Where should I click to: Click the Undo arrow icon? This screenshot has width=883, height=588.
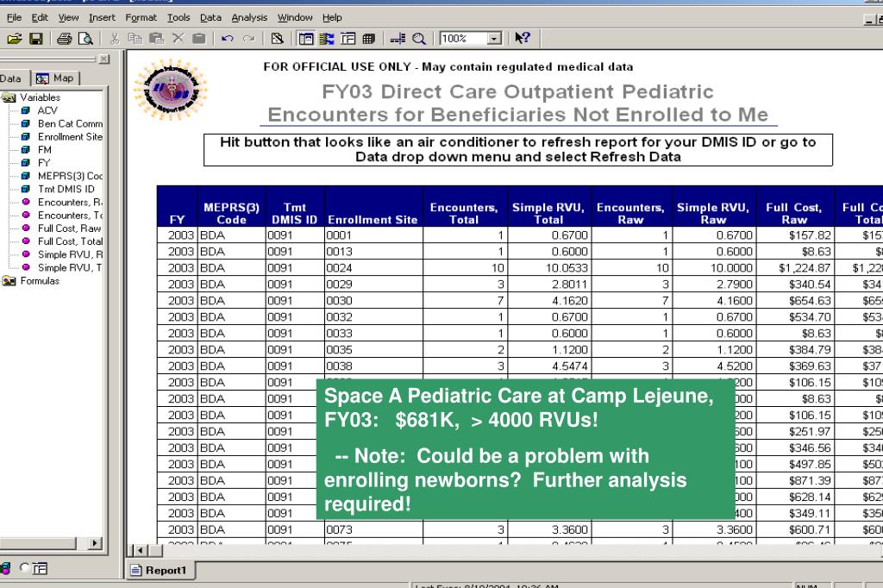tap(228, 38)
